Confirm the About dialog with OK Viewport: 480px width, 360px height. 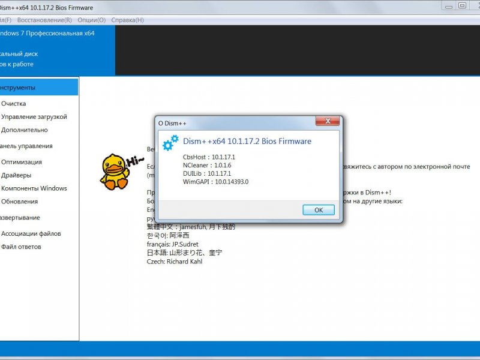319,210
